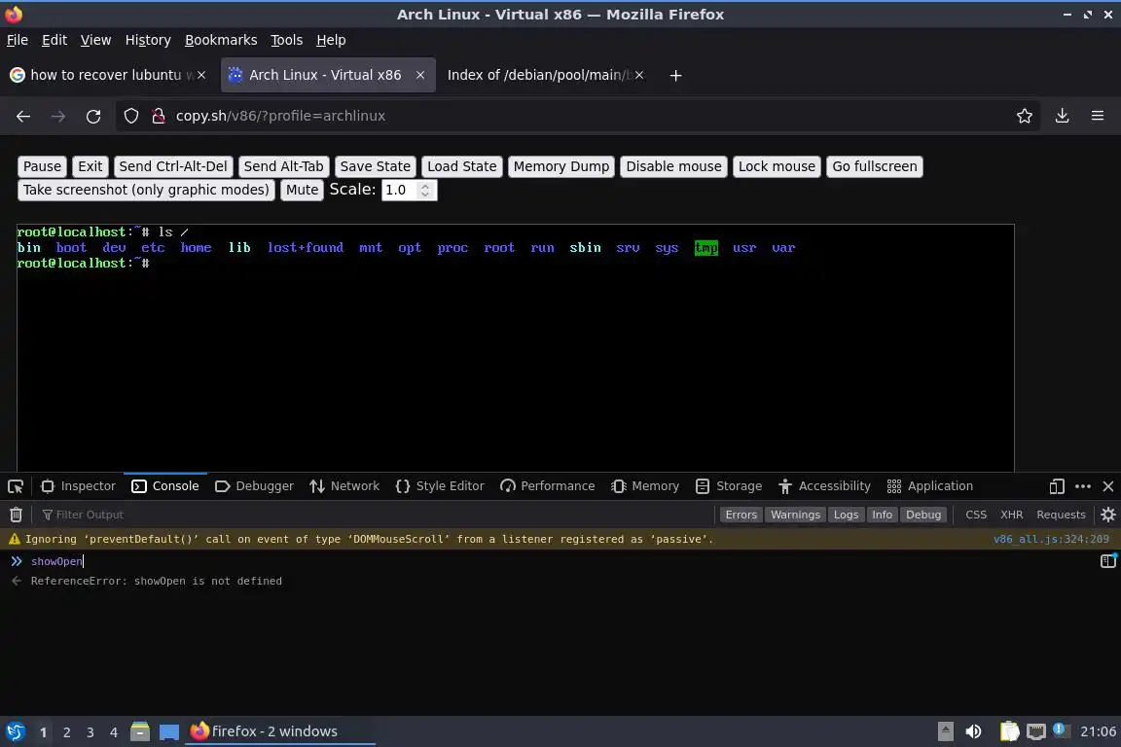Open the History menu
1121x747 pixels.
148,40
